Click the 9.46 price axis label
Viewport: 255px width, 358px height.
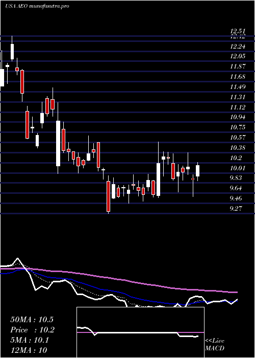(x=236, y=198)
